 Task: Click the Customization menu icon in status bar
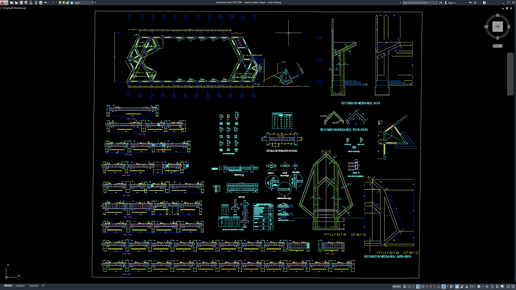512,287
